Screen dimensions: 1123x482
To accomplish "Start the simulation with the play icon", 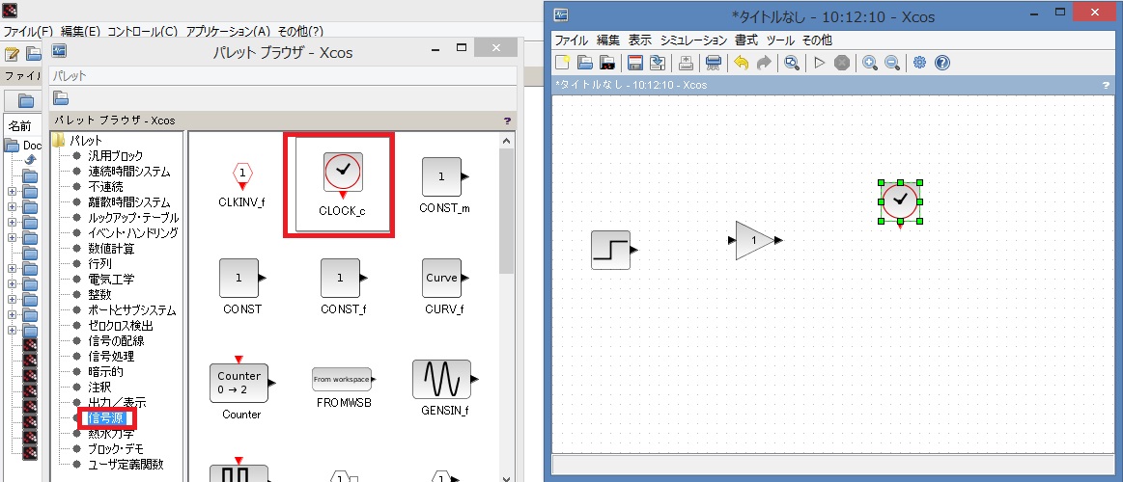I will tap(820, 63).
